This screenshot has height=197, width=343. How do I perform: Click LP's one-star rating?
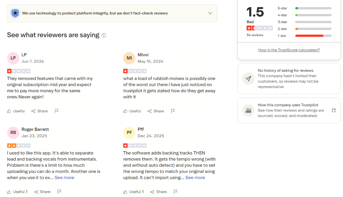tap(19, 71)
